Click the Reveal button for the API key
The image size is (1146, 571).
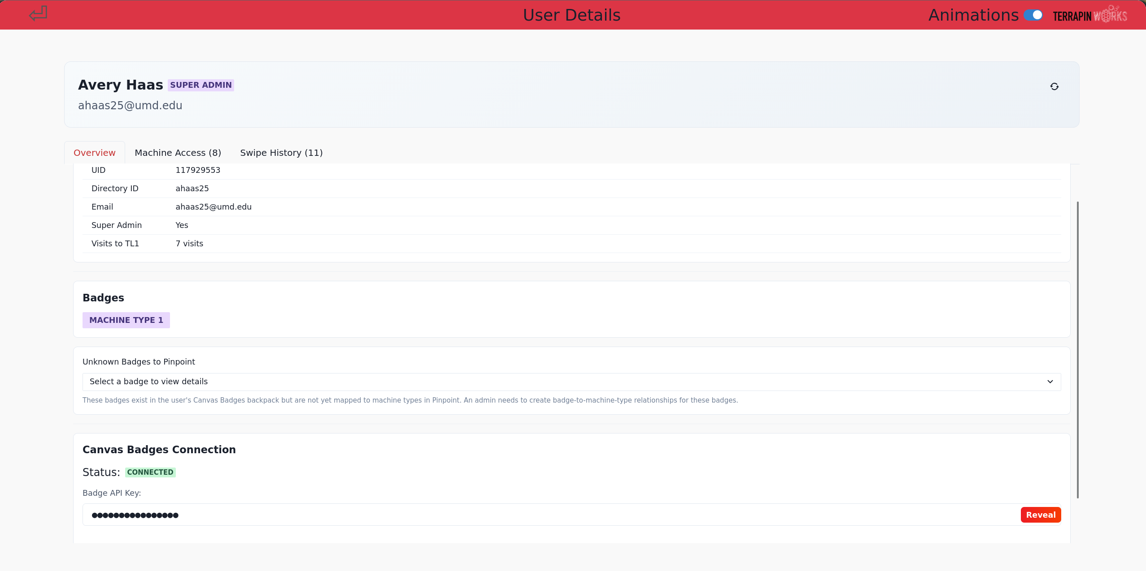(1040, 515)
